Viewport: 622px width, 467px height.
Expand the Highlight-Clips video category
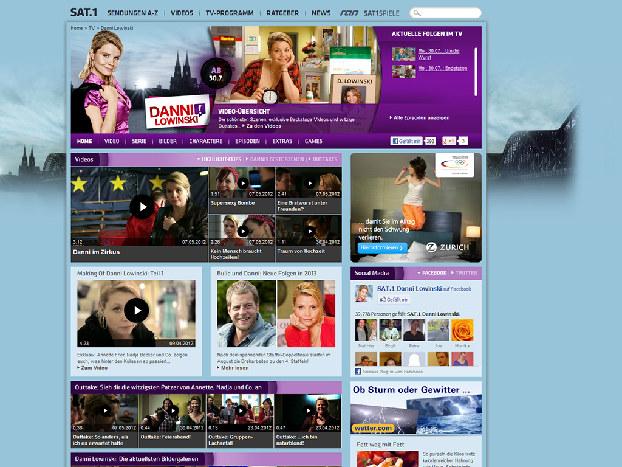click(219, 159)
